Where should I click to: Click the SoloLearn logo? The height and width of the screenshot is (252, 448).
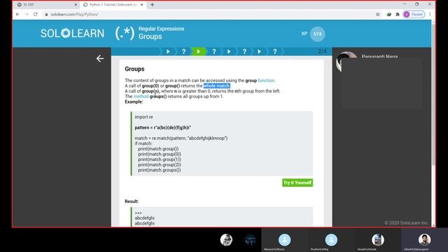coord(72,34)
